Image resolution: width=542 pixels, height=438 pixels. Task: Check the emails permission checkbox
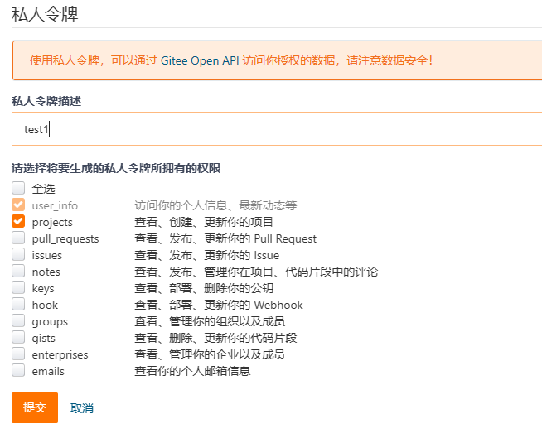click(x=18, y=371)
